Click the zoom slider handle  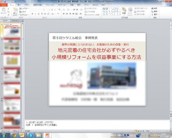pyautogui.click(x=157, y=131)
